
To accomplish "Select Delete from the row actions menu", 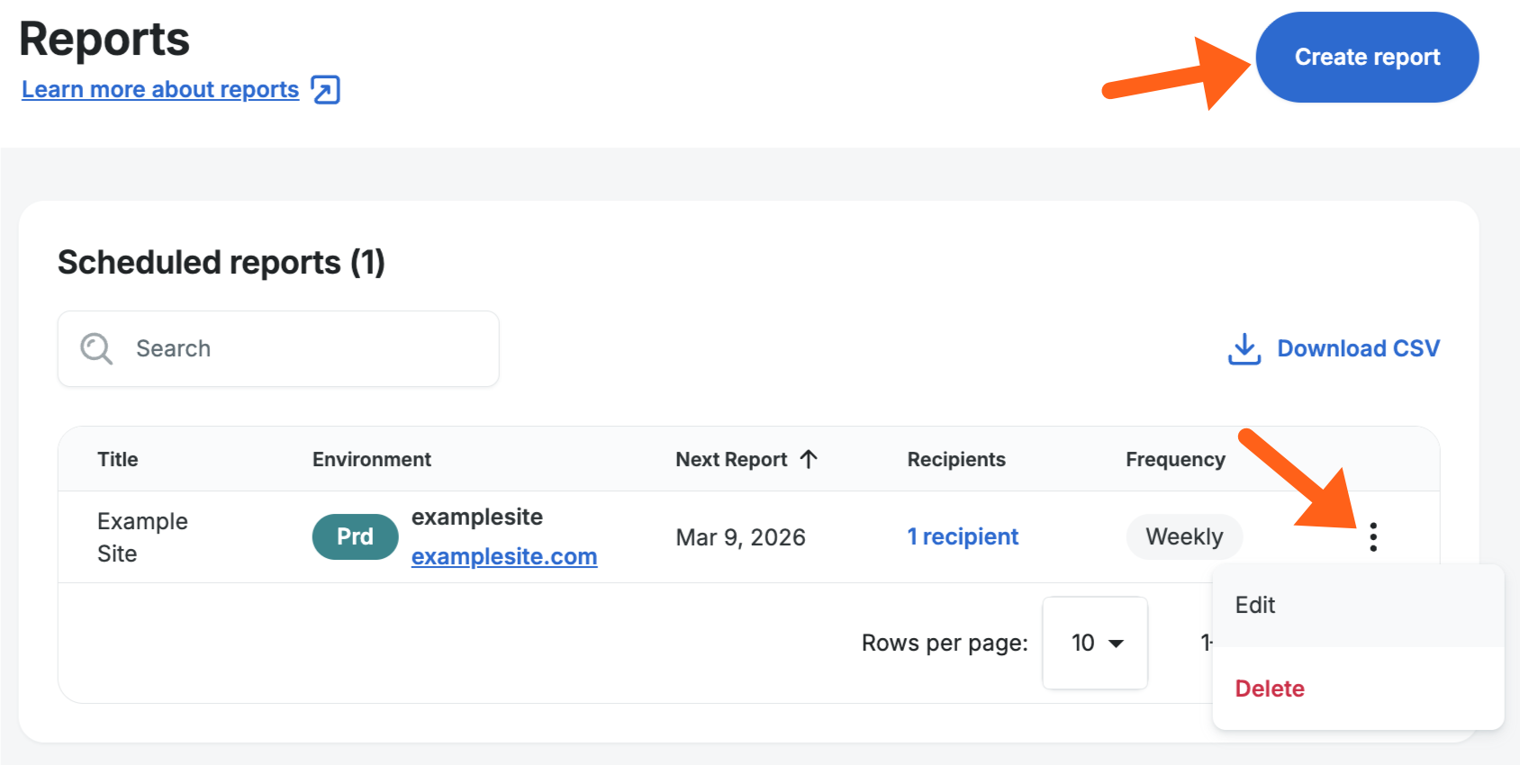I will 1270,688.
